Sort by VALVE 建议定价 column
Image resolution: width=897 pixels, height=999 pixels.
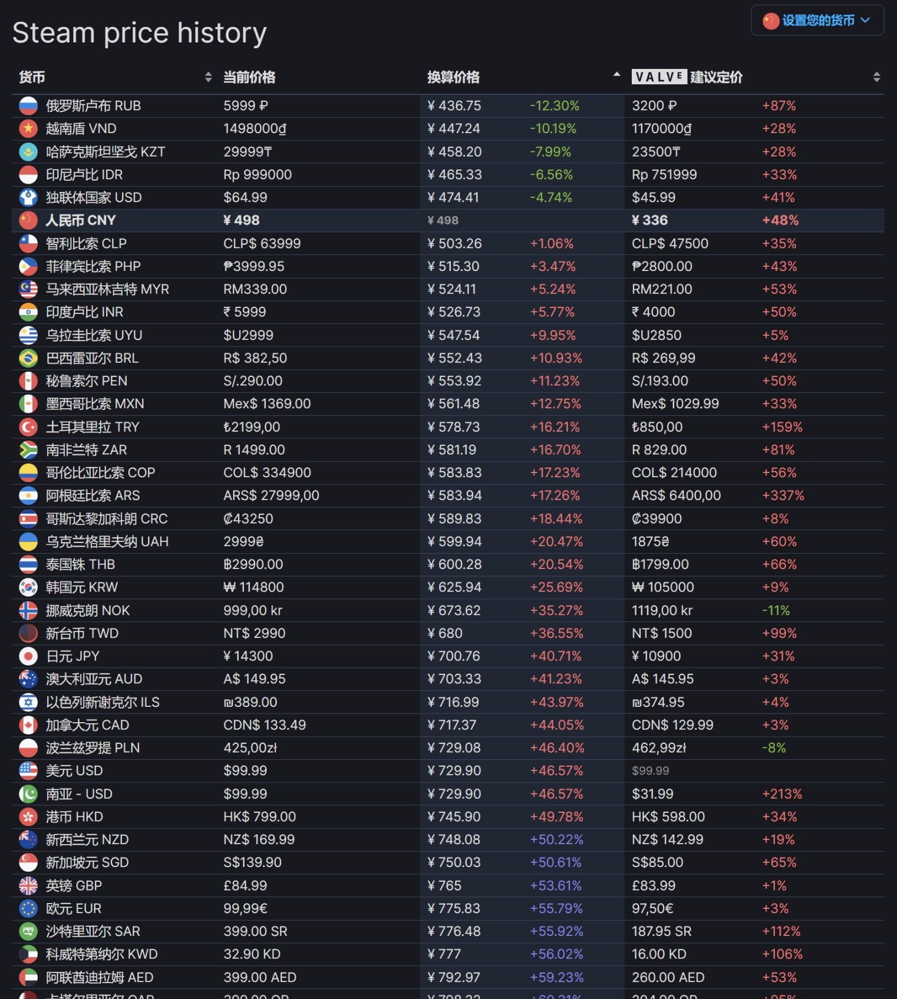point(876,77)
